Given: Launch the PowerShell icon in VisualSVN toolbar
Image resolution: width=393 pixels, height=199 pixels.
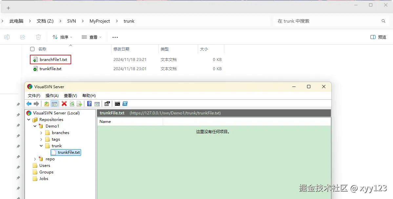Looking at the screenshot, I should click(x=125, y=104).
